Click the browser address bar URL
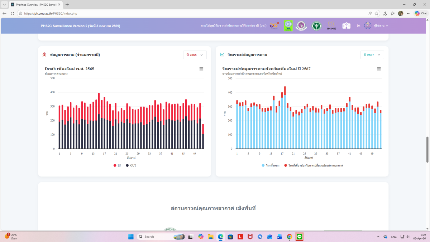Image resolution: width=430 pixels, height=242 pixels. click(x=51, y=13)
